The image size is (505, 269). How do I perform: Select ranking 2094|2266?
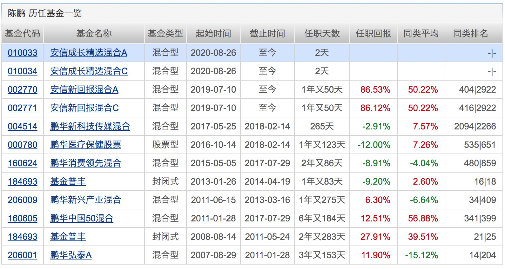click(475, 126)
